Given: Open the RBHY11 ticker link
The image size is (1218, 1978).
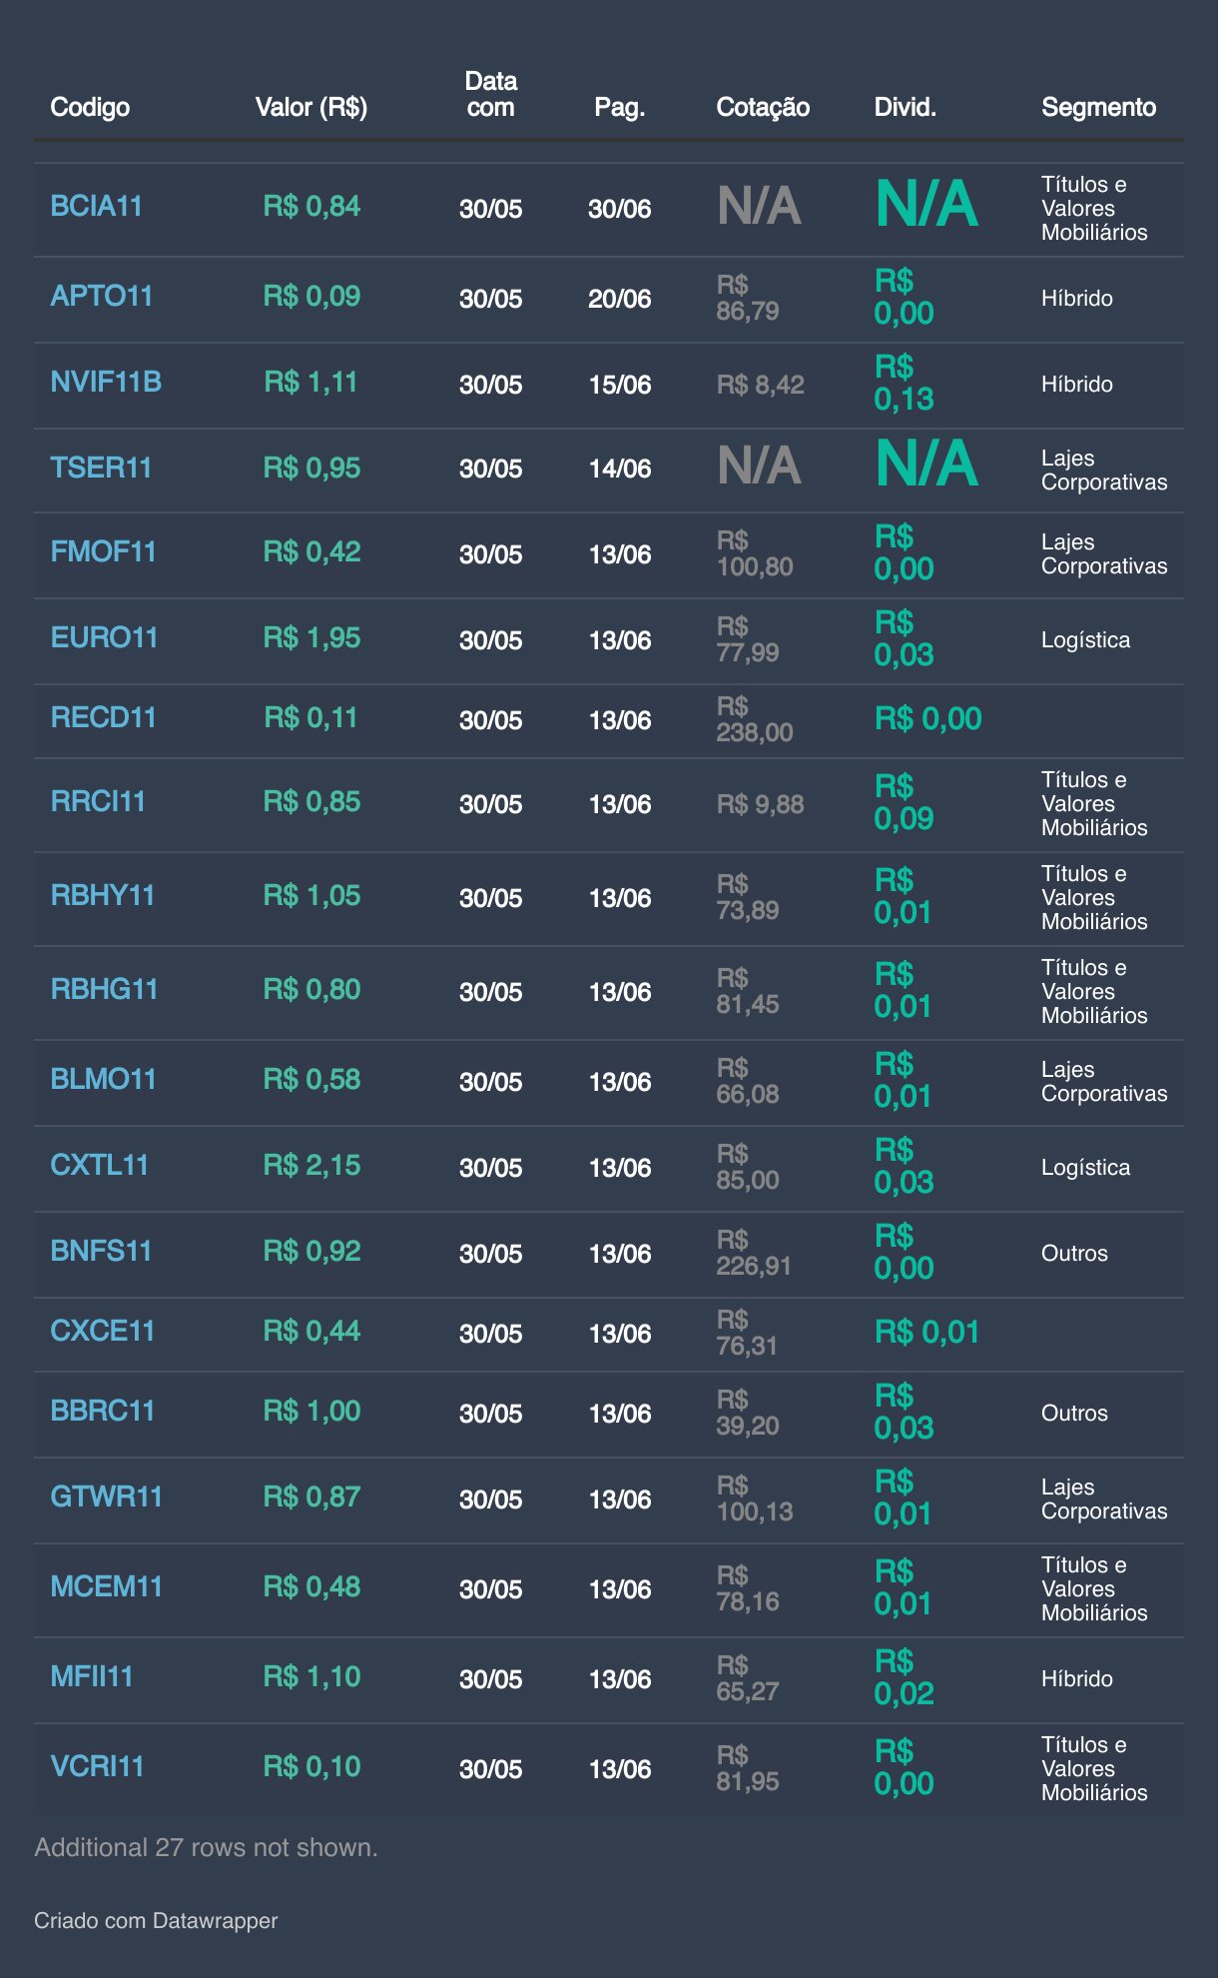Looking at the screenshot, I should tap(103, 896).
